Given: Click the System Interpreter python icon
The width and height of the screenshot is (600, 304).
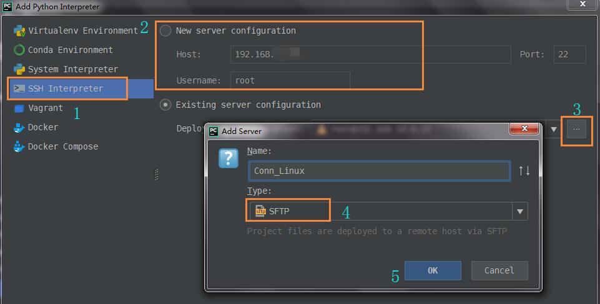Looking at the screenshot, I should (x=19, y=69).
